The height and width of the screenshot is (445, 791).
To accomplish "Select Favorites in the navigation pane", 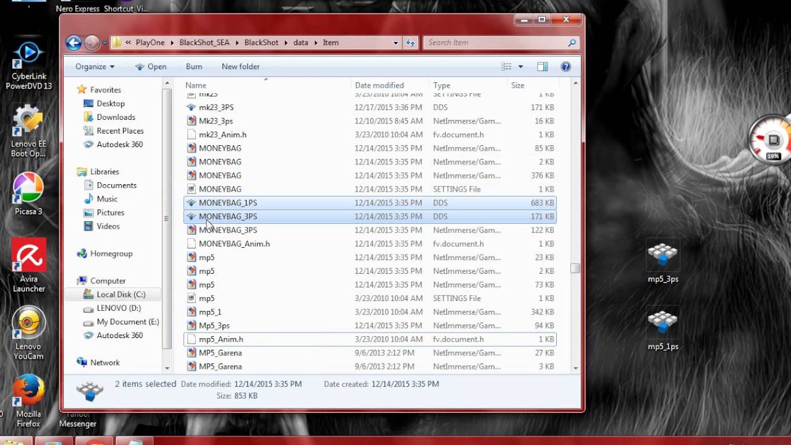I will 106,90.
